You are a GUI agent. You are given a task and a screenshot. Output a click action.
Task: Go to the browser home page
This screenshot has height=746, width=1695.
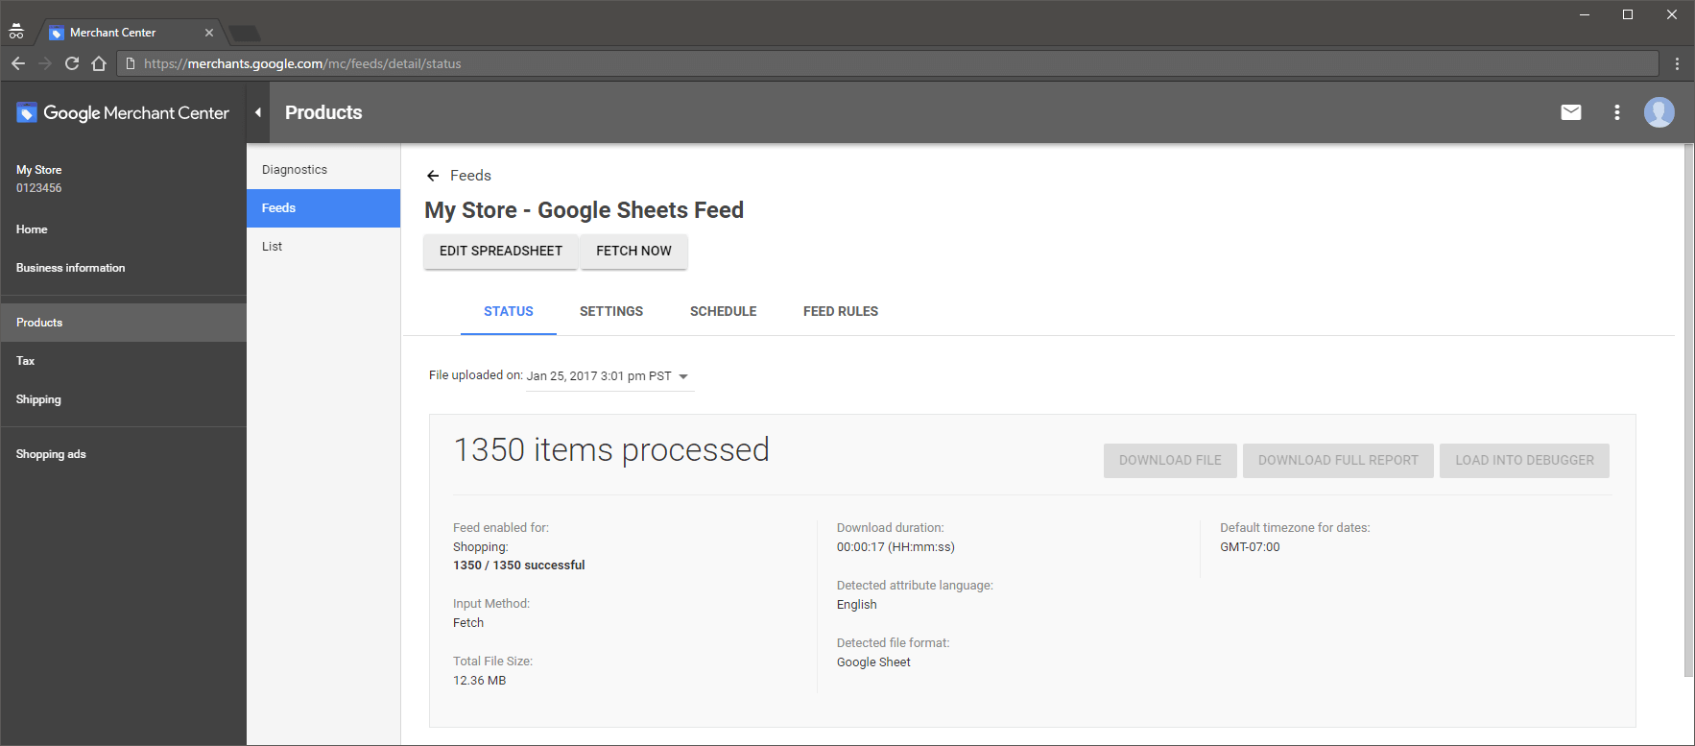click(x=99, y=63)
